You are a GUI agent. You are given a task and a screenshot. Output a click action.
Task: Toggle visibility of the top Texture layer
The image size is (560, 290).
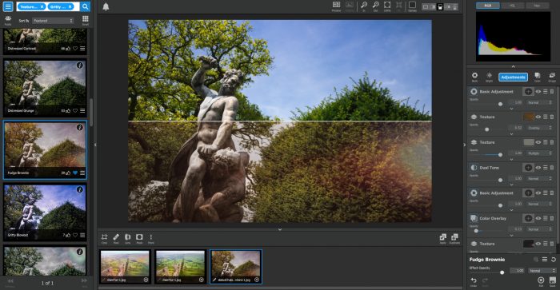tap(538, 117)
